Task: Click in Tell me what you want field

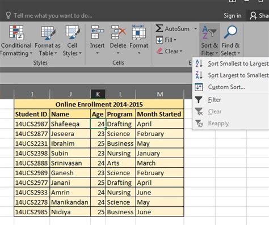Action: pyautogui.click(x=53, y=15)
